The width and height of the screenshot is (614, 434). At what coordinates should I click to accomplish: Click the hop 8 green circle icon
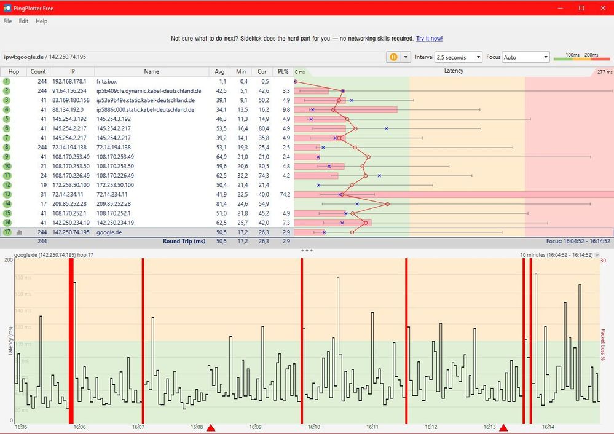[7, 148]
